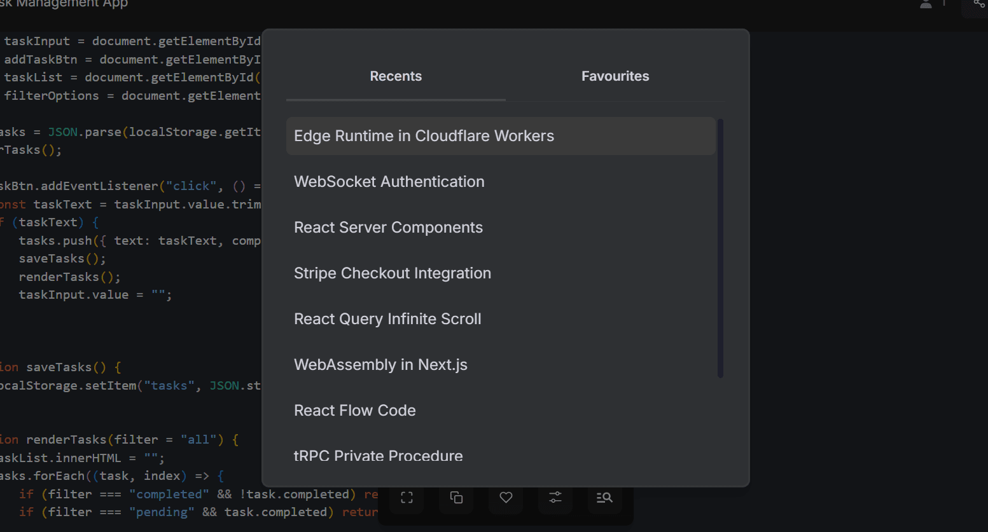Click the recents list scrollbar
Viewport: 988px width, 532px height.
pos(720,248)
